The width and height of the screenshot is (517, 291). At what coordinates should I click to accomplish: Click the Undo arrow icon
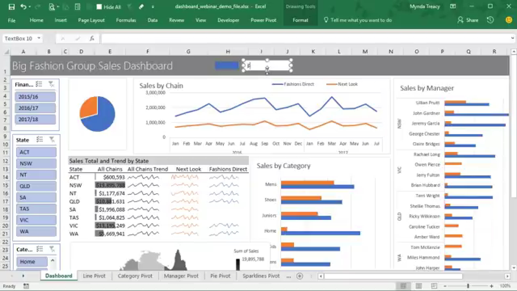tap(23, 7)
